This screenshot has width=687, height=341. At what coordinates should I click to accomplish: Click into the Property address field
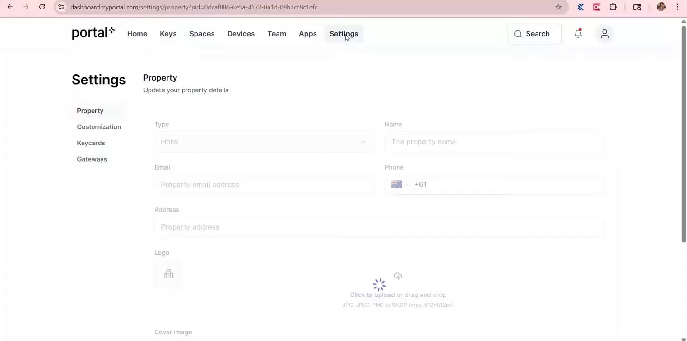pyautogui.click(x=378, y=227)
